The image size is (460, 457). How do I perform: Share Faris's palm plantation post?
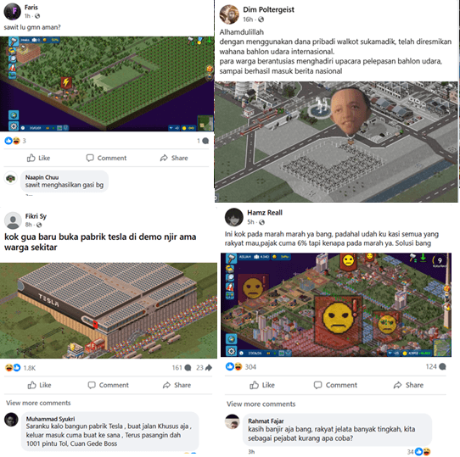click(x=174, y=158)
